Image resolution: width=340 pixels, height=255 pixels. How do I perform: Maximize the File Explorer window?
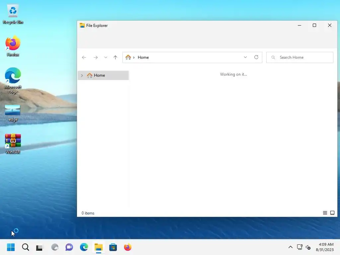point(314,25)
